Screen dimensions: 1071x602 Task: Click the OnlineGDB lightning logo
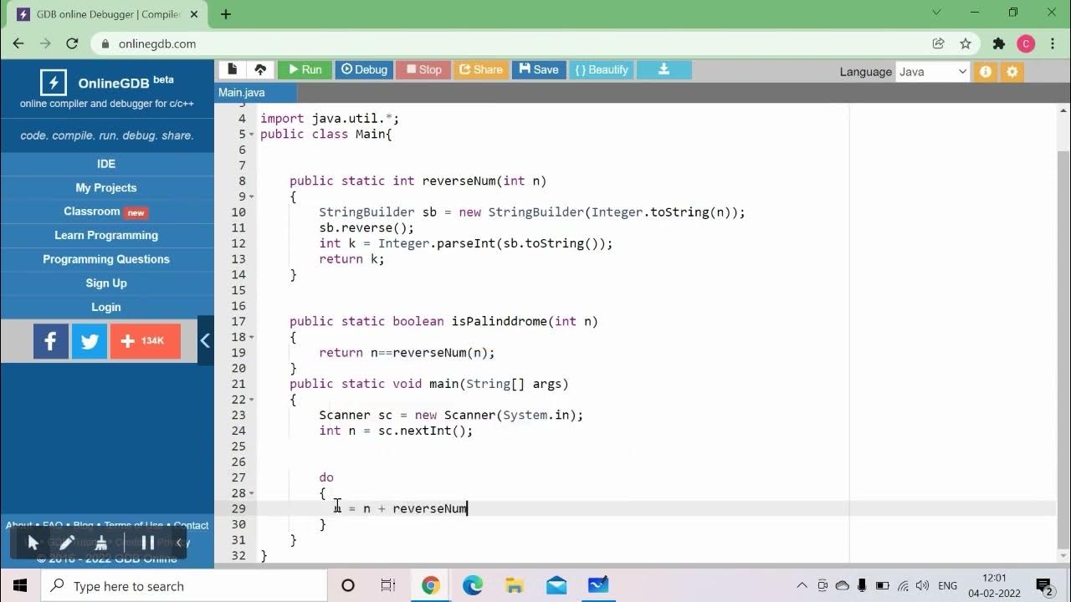(54, 82)
